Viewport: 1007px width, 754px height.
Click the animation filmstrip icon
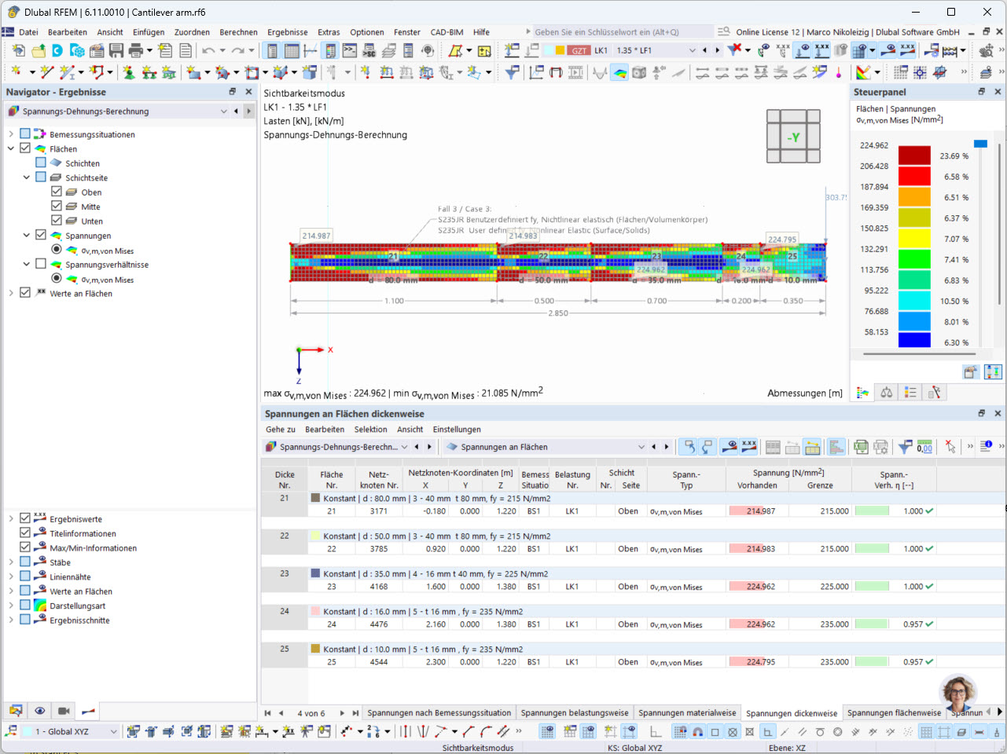click(576, 72)
